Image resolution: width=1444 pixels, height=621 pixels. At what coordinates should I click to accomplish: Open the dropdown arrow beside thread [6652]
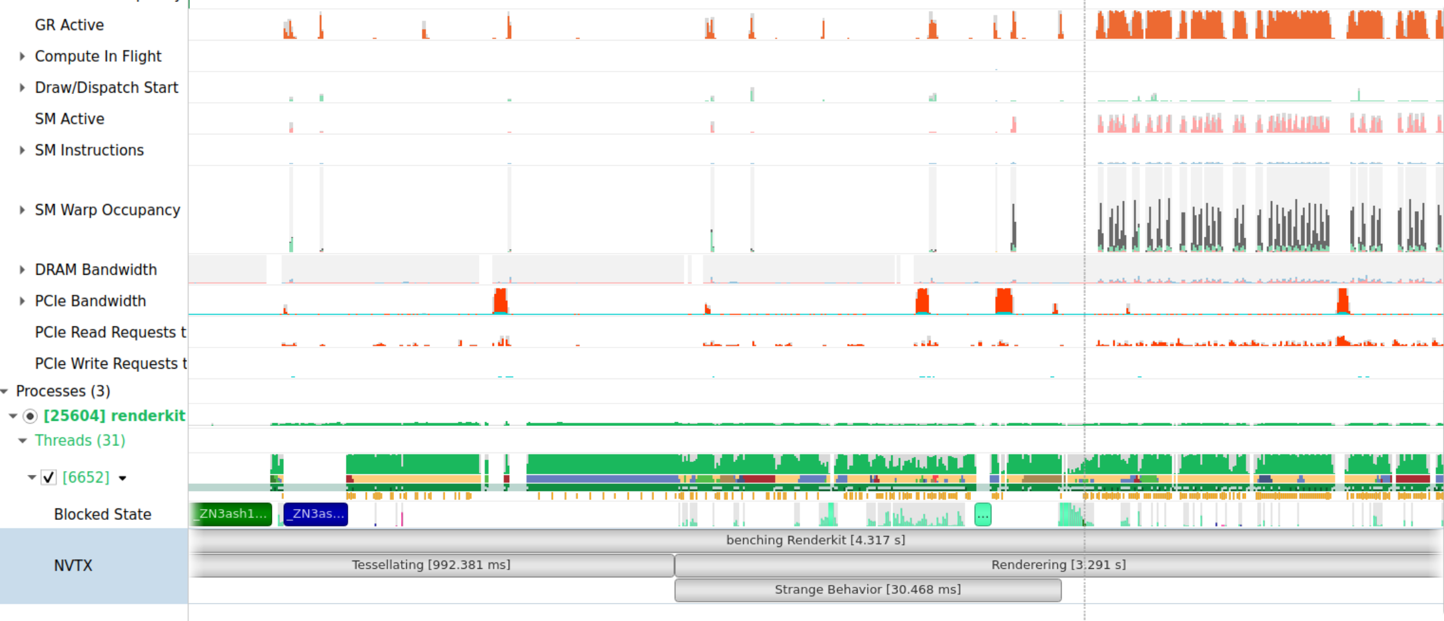point(122,478)
